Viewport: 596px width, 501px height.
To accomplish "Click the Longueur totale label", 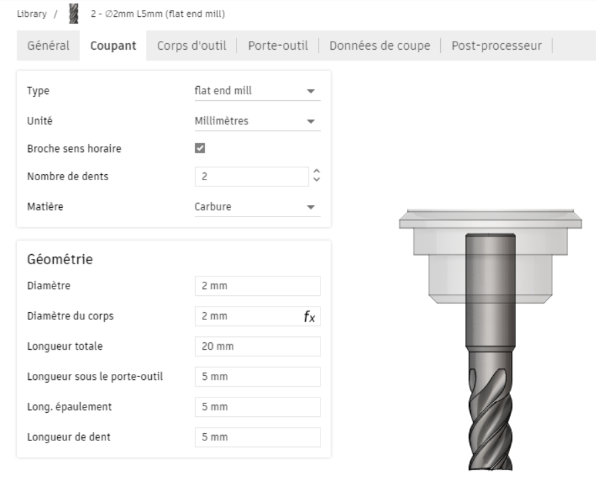I will (65, 346).
